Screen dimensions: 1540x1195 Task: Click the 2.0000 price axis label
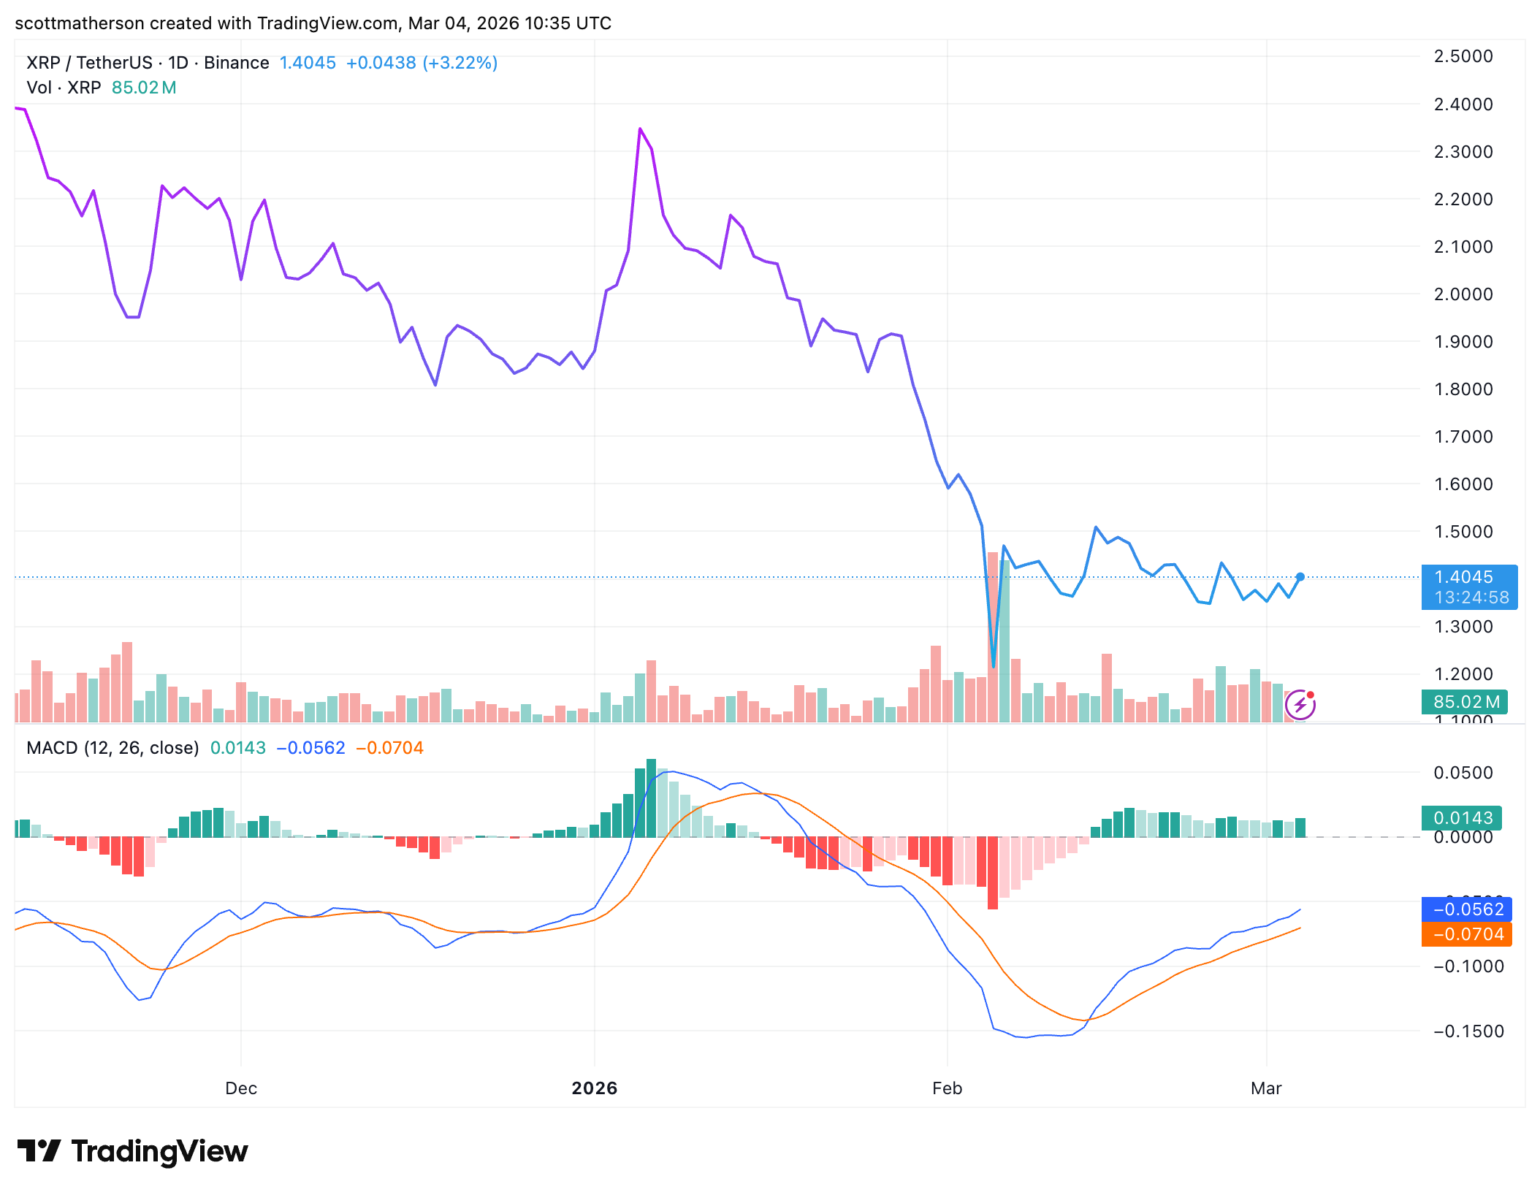coord(1463,294)
